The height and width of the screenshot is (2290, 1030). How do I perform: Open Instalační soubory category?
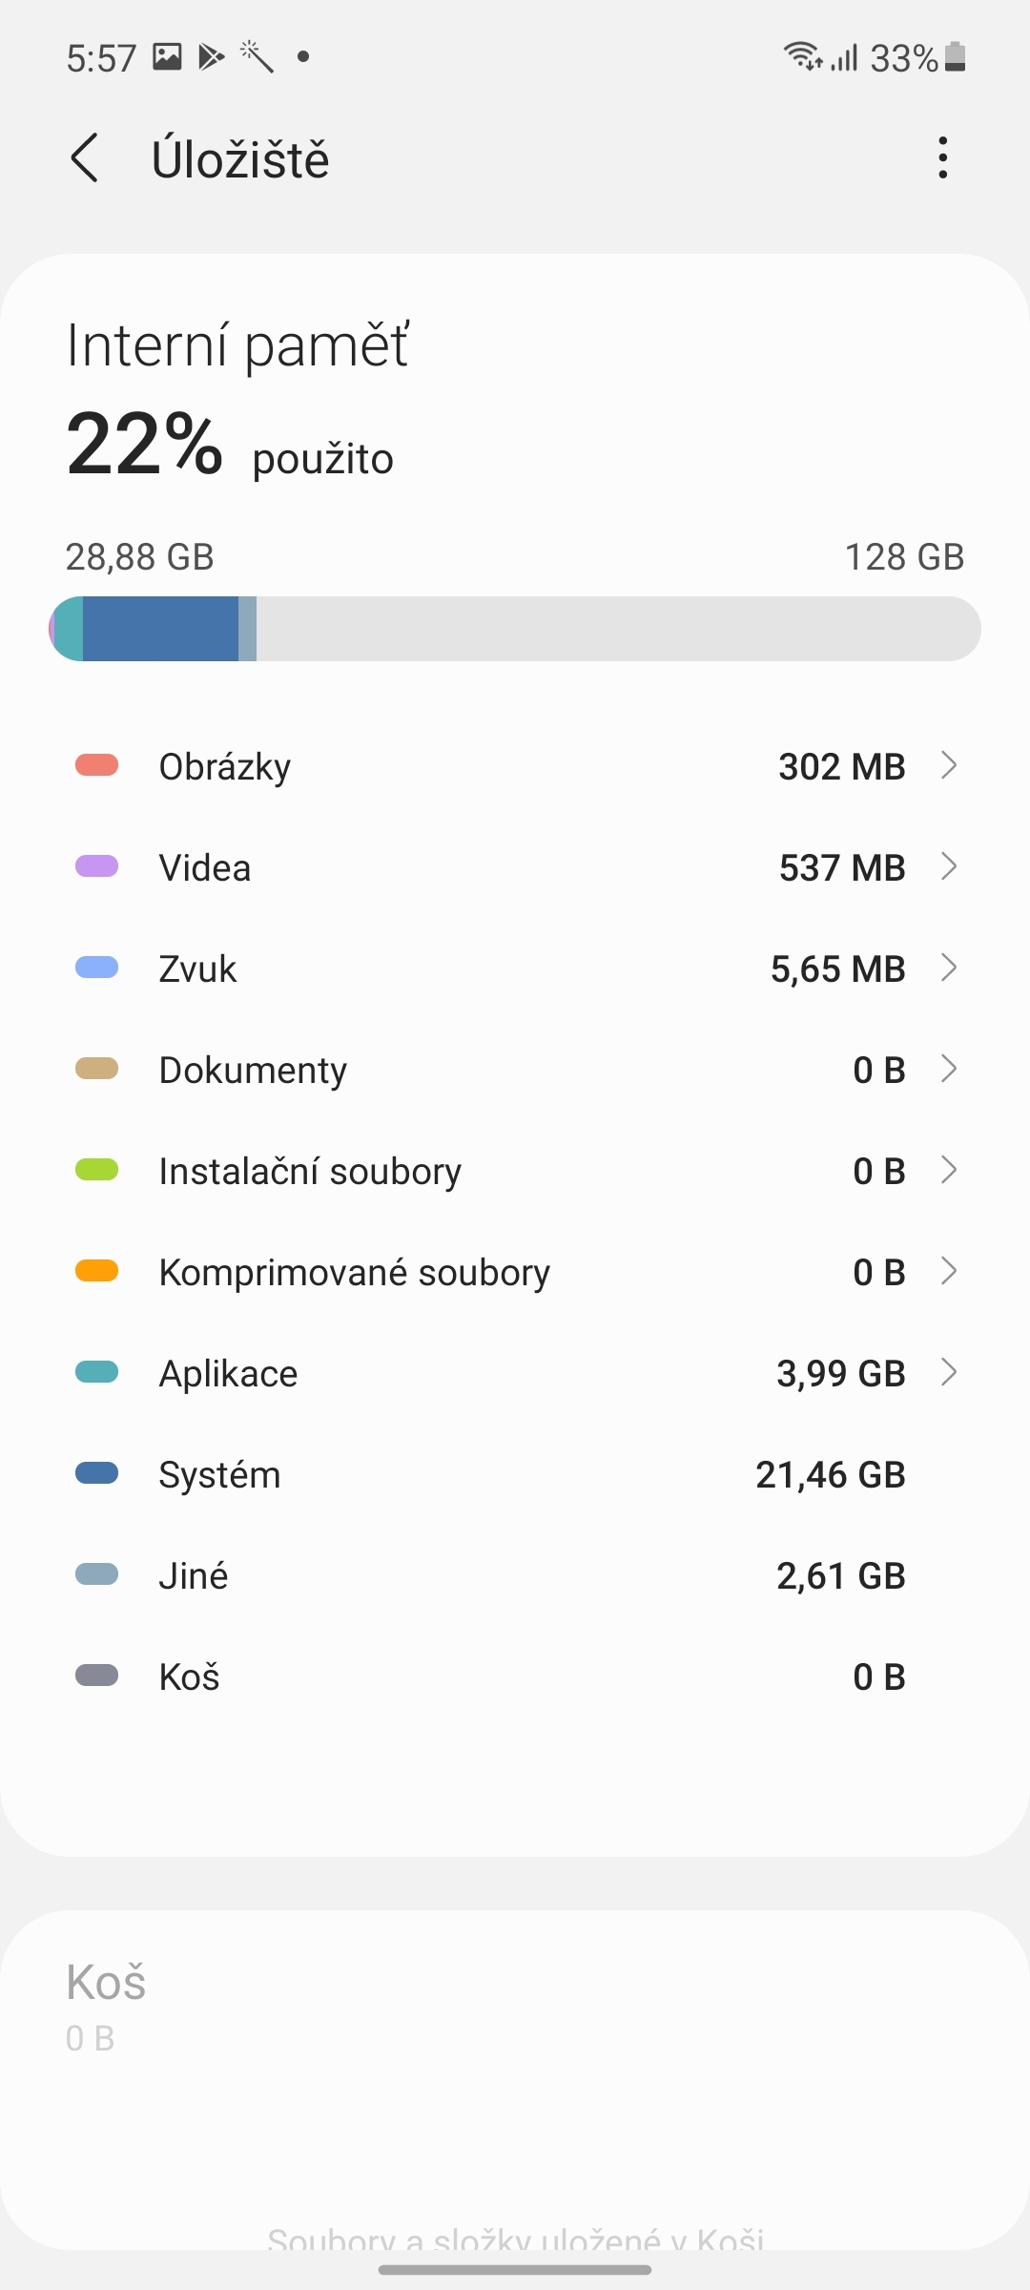coord(515,1171)
